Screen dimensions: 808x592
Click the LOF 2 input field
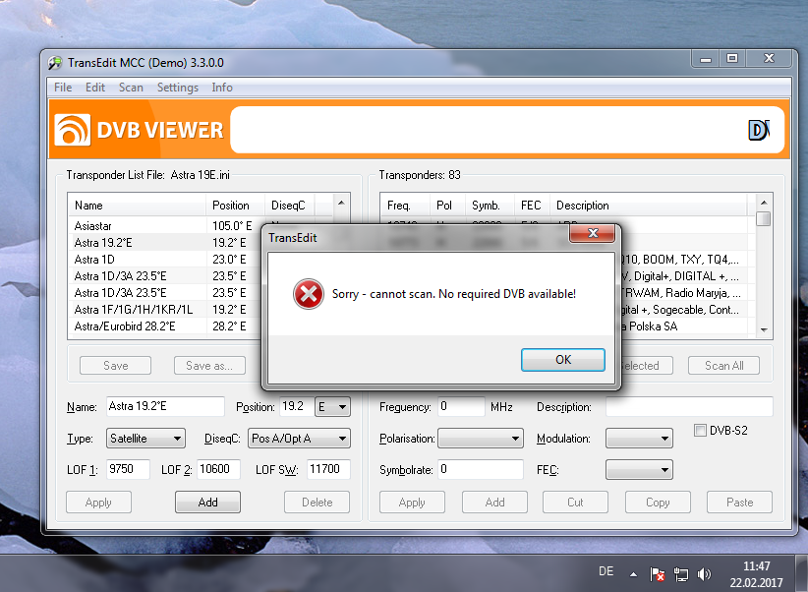coord(218,469)
